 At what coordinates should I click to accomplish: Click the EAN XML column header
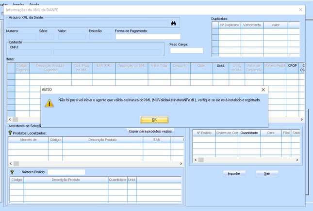click(x=104, y=68)
